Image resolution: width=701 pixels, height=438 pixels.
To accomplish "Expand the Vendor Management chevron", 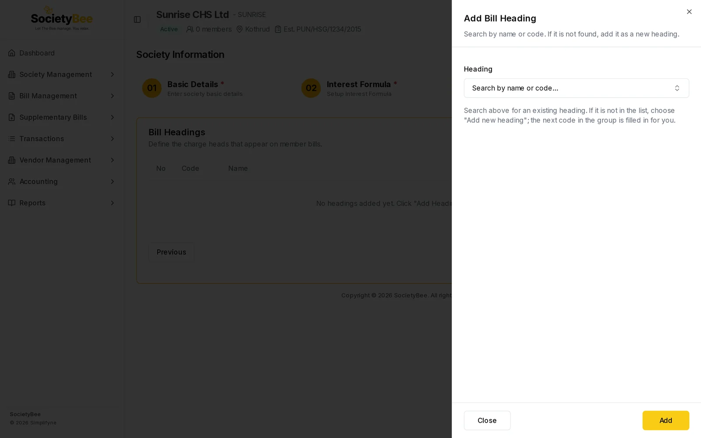I will point(112,160).
